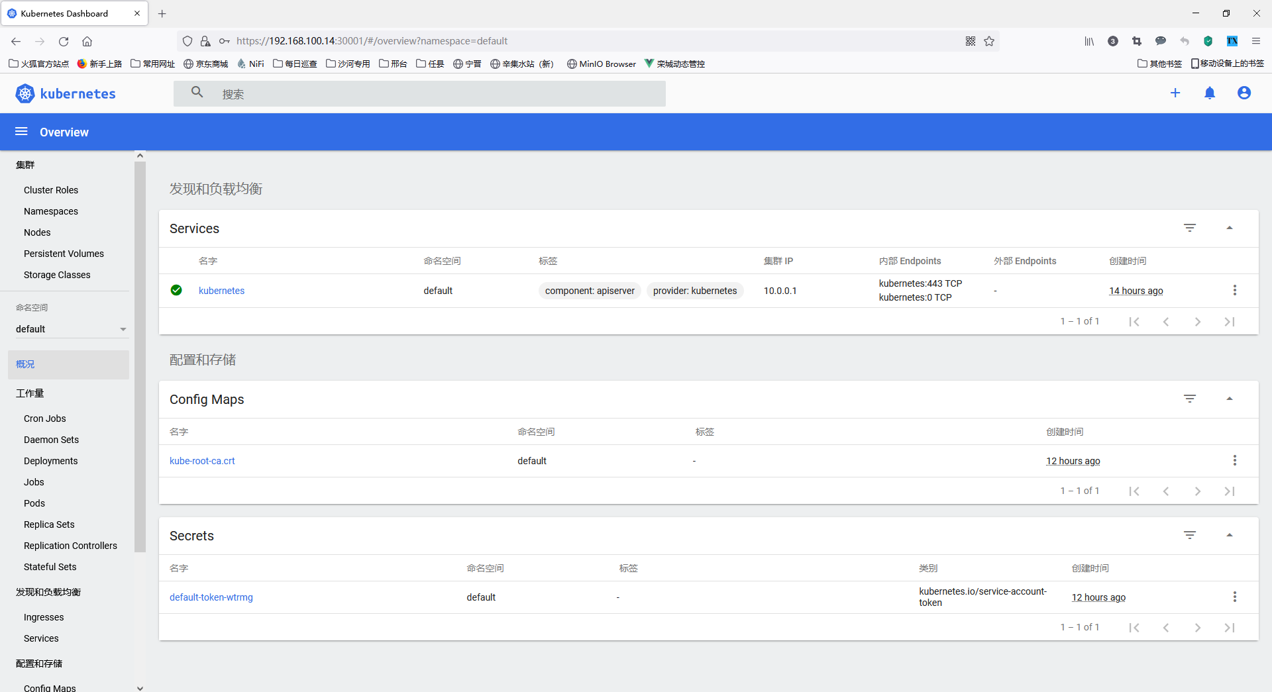Open the namespace default dropdown
The height and width of the screenshot is (692, 1272).
click(x=71, y=329)
